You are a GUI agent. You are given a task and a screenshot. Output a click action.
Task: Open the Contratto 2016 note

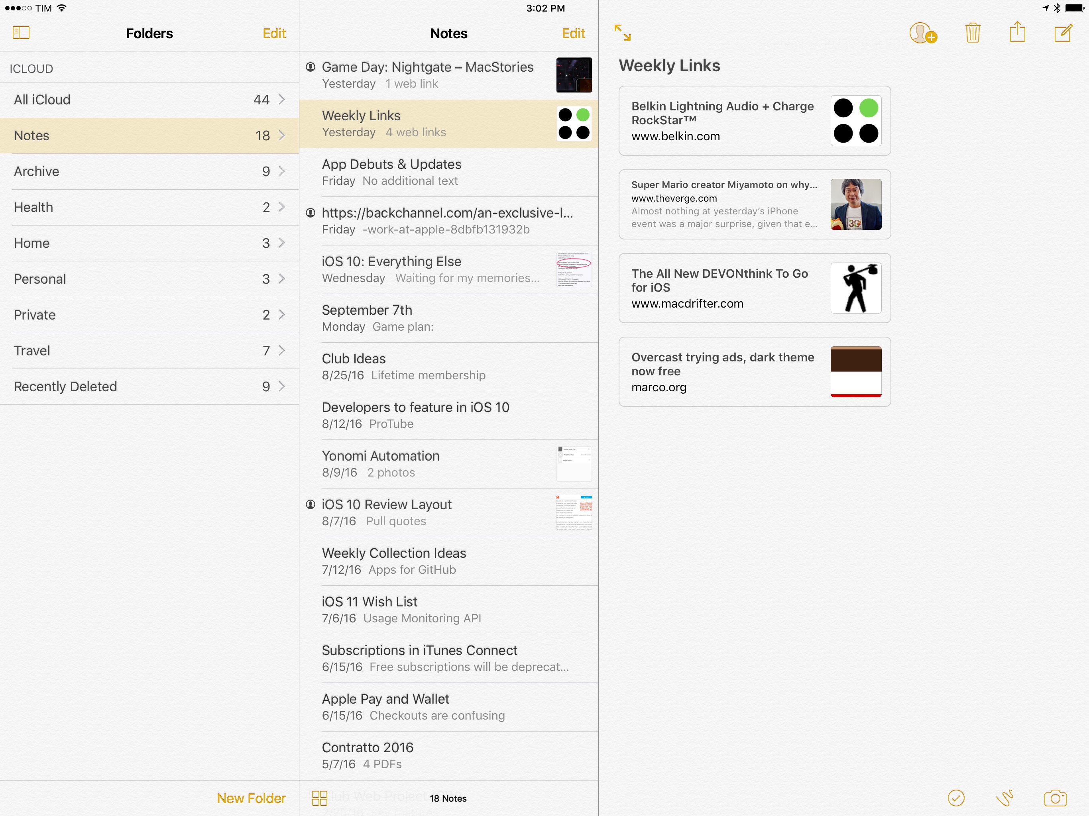(x=448, y=755)
